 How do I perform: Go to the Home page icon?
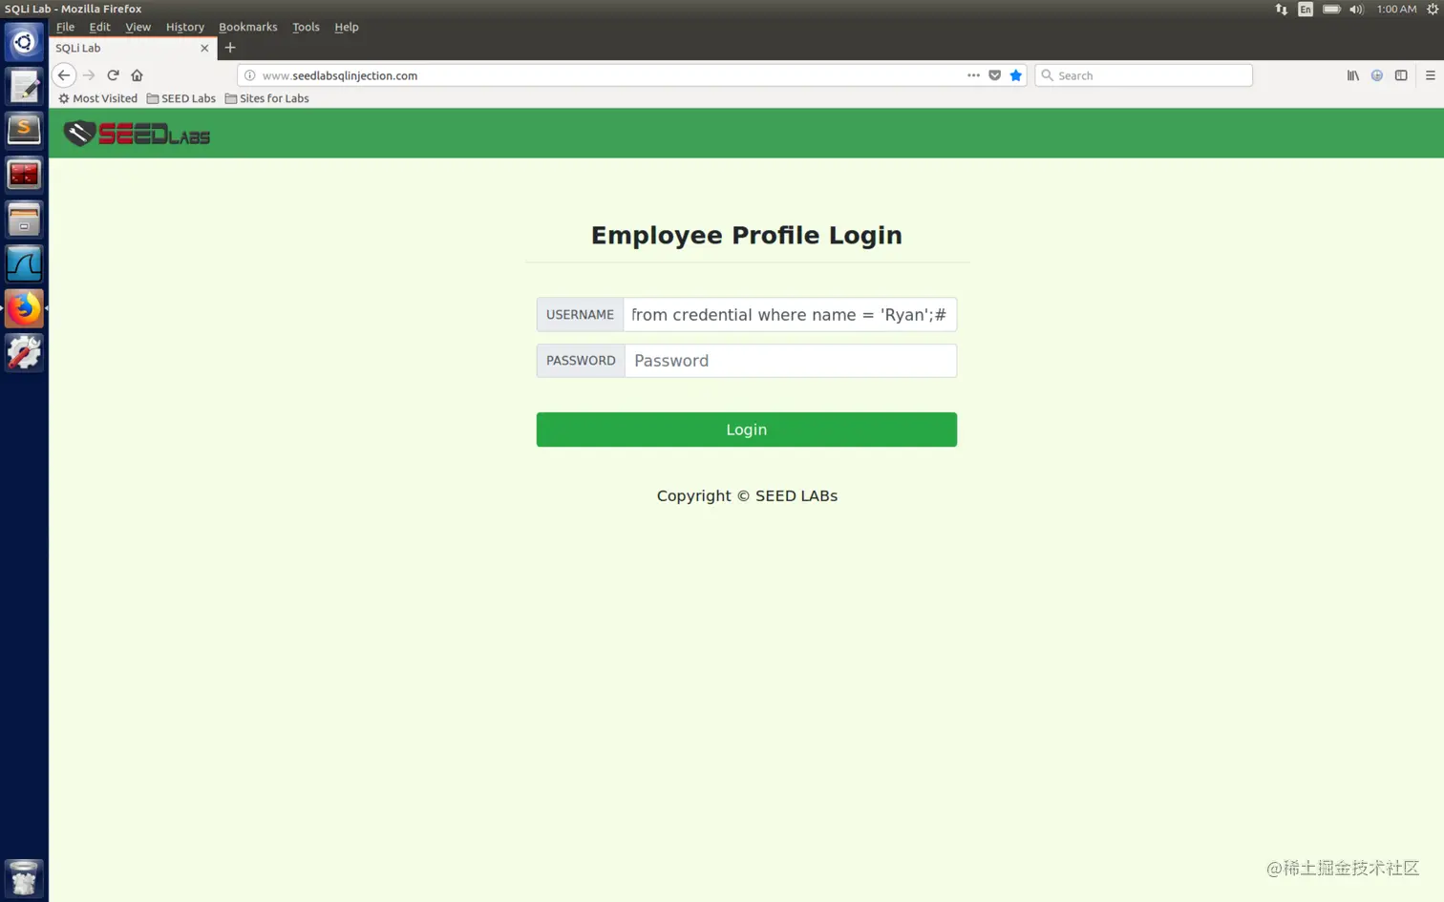click(137, 75)
